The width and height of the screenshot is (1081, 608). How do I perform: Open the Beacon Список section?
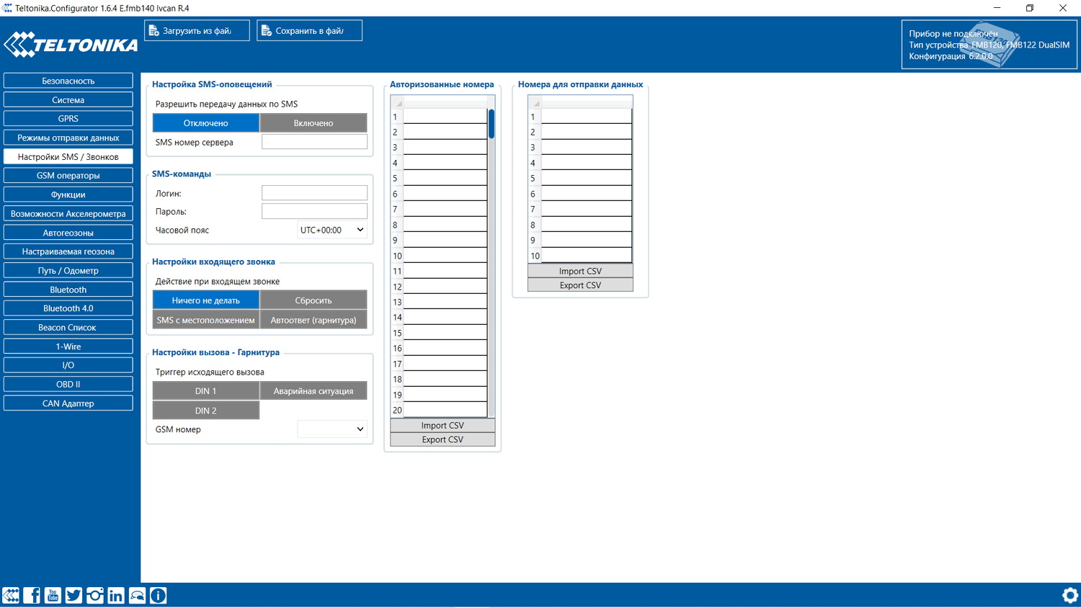(68, 327)
